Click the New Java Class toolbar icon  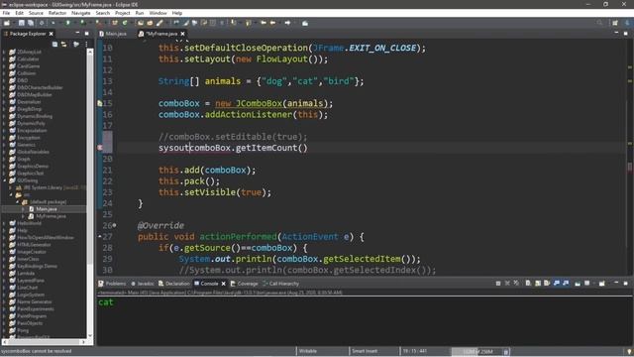click(x=125, y=23)
